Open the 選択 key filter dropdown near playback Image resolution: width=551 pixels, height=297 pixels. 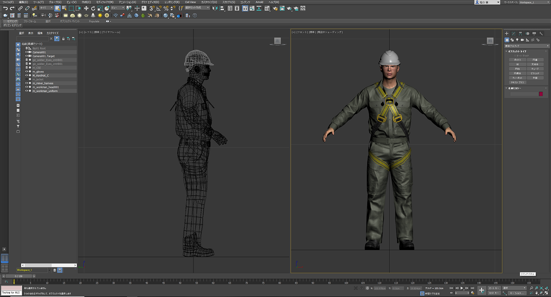[514, 288]
